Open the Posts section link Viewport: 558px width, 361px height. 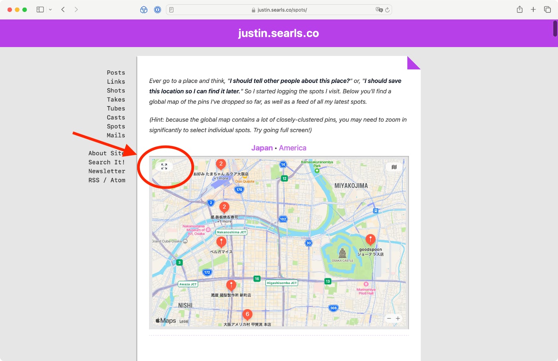[116, 73]
